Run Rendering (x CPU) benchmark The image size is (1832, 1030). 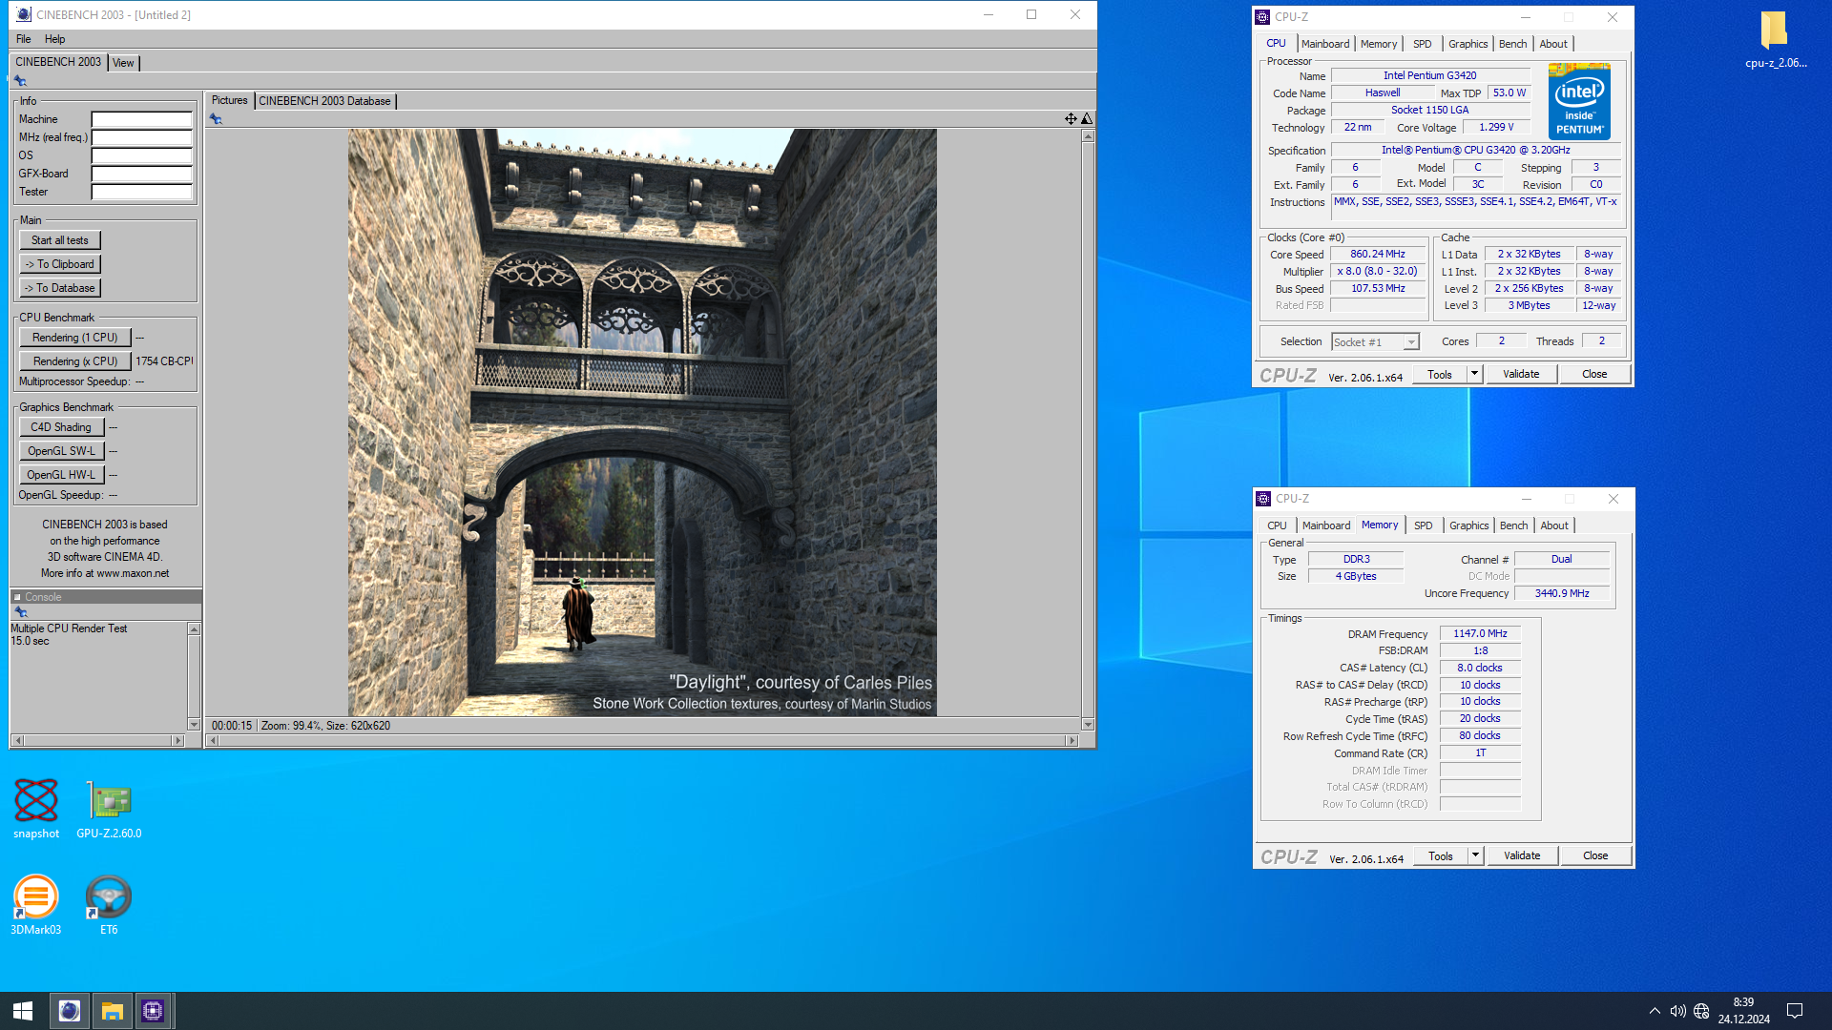74,361
